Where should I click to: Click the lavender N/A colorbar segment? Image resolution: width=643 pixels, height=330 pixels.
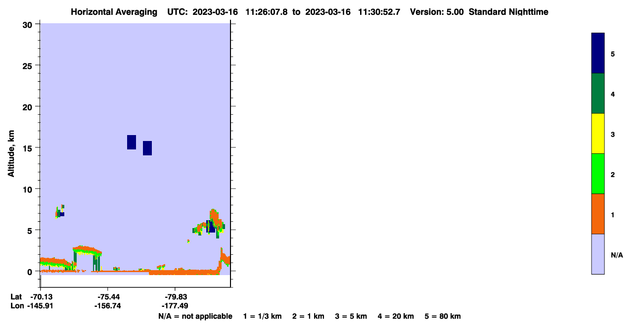click(598, 254)
